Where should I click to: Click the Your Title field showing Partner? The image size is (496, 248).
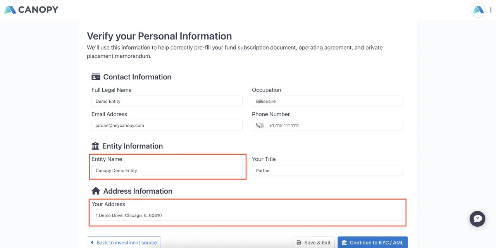pyautogui.click(x=327, y=170)
